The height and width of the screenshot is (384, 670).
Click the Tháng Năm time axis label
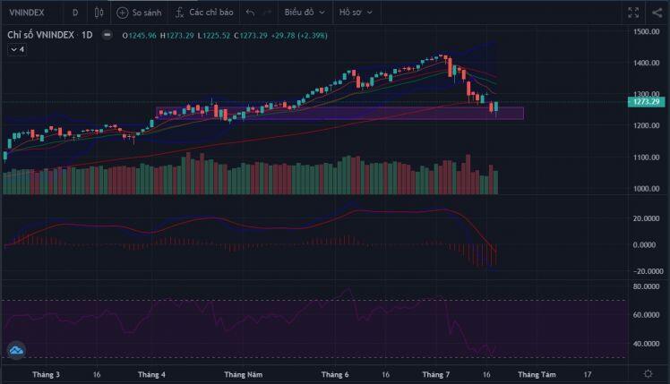click(244, 375)
